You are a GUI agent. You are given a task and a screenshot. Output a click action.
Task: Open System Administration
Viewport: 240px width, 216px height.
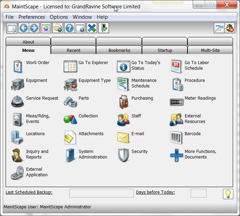(x=70, y=155)
